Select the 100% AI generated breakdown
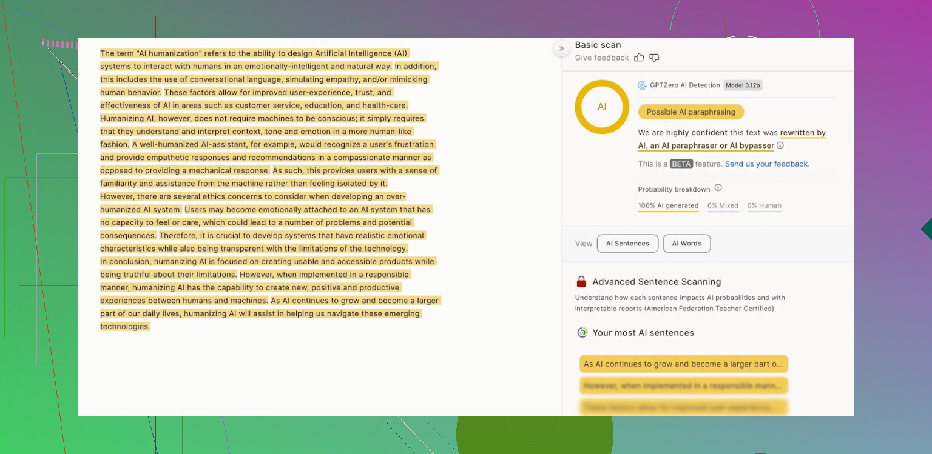Screen dimensions: 932x454 (x=668, y=206)
